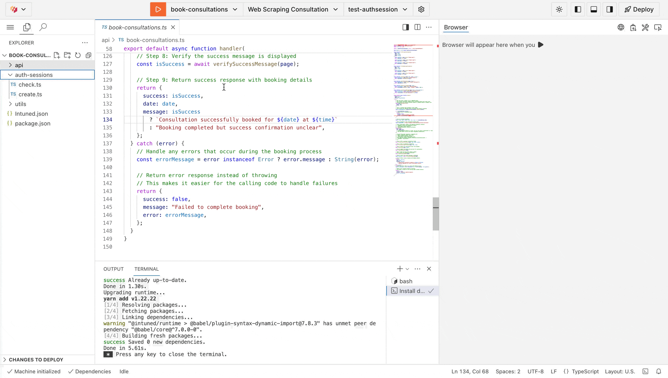Screen dimensions: 668x378
Task: Run the project with the play button
Action: (158, 9)
